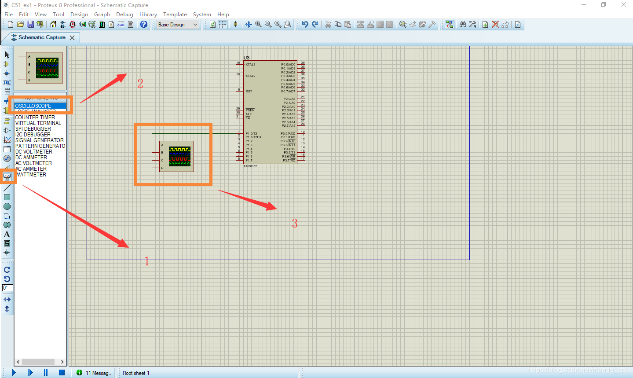The width and height of the screenshot is (633, 378).
Task: Center at cursor with the pan icon
Action: pyautogui.click(x=249, y=24)
